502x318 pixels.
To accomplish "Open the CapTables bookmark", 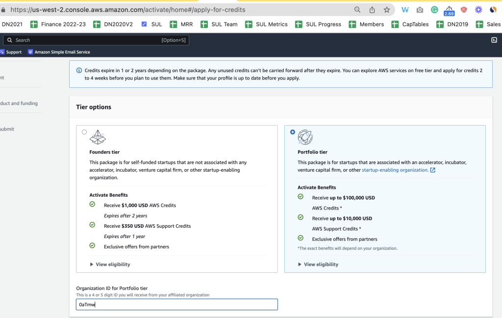I will [x=410, y=24].
